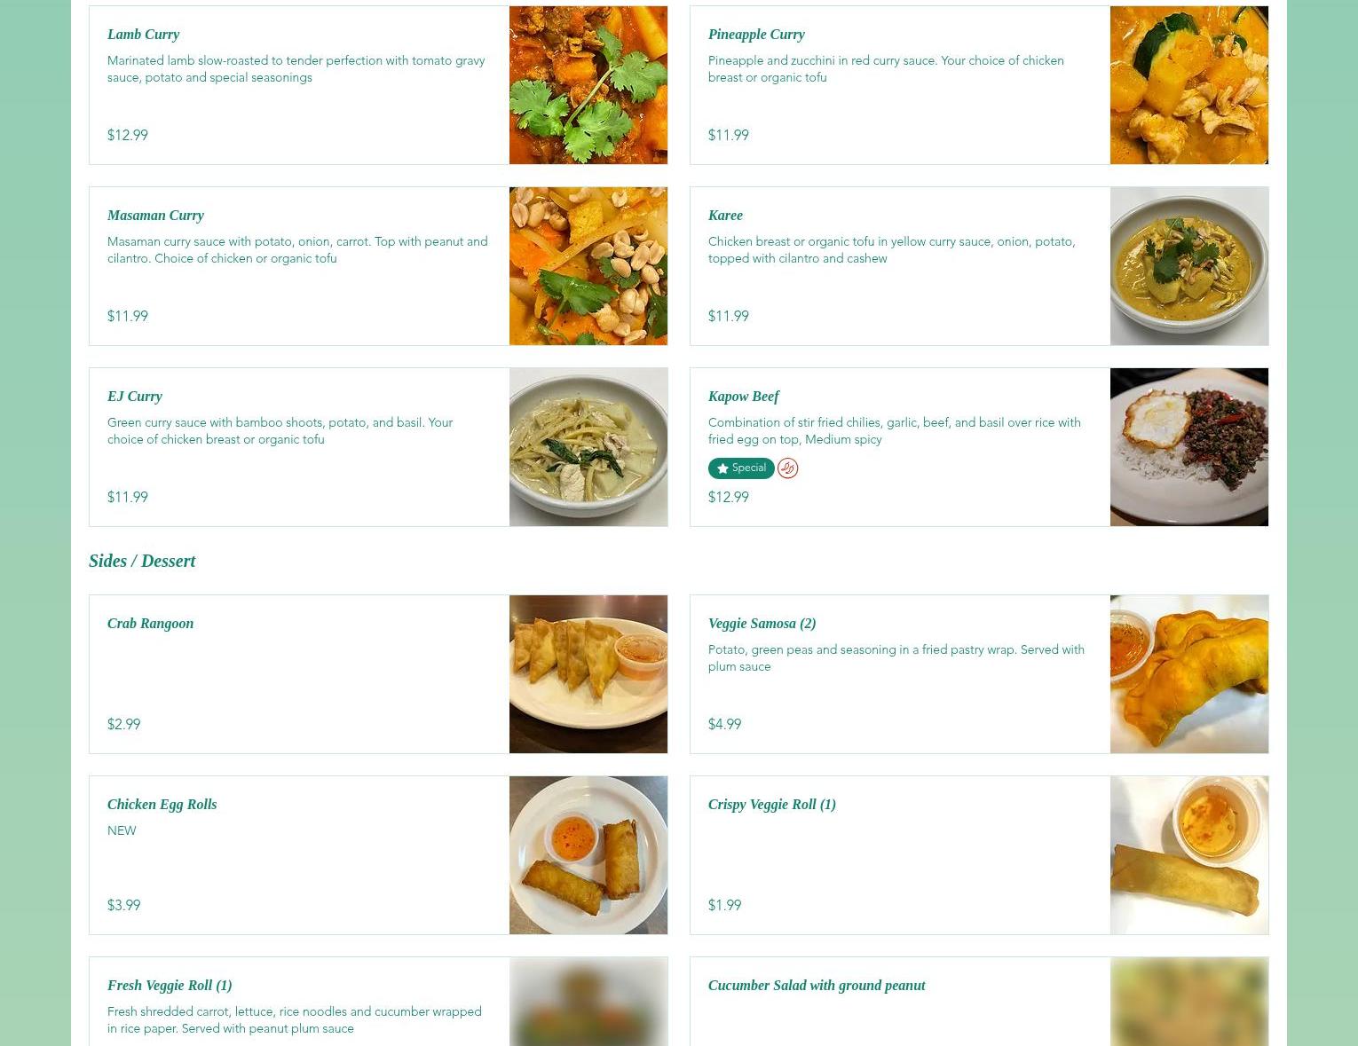Open the Lamb Curry photo
This screenshot has height=1046, width=1358.
588,85
